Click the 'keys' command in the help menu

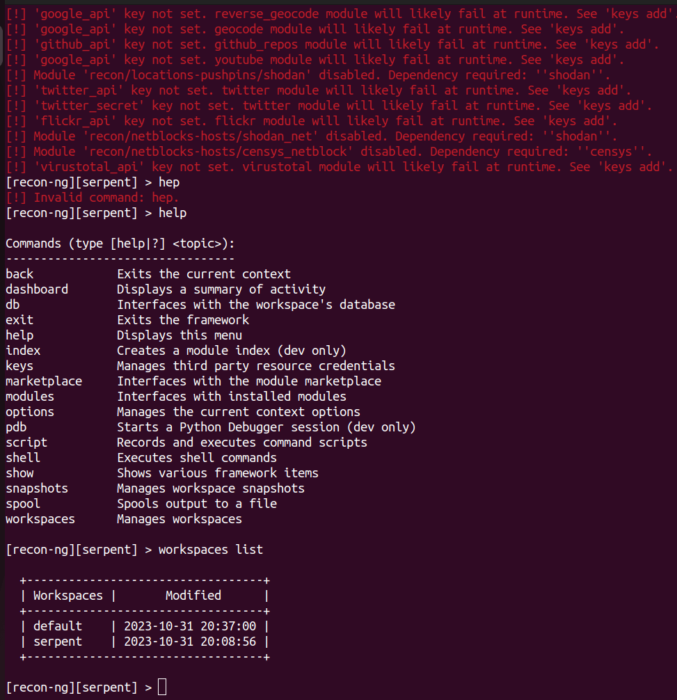[x=19, y=365]
